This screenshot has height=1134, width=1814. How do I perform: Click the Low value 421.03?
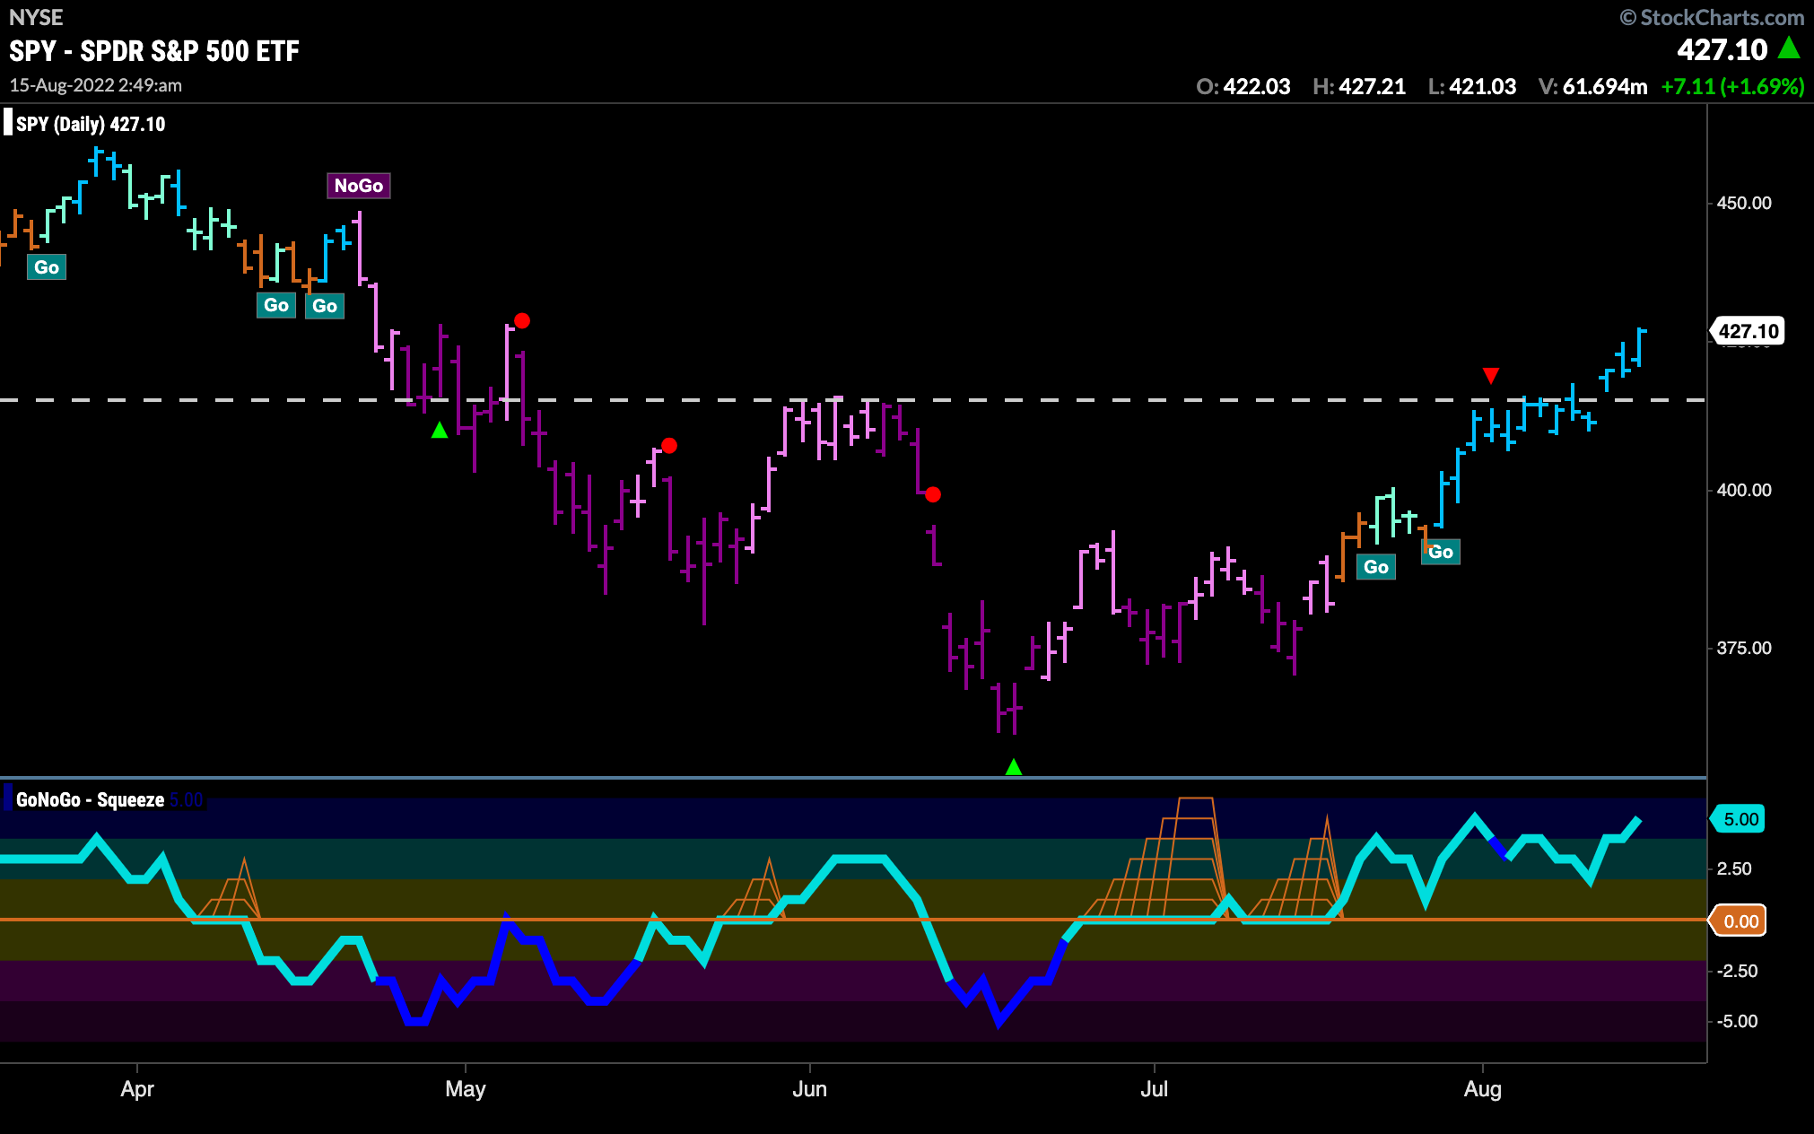pos(1483,87)
